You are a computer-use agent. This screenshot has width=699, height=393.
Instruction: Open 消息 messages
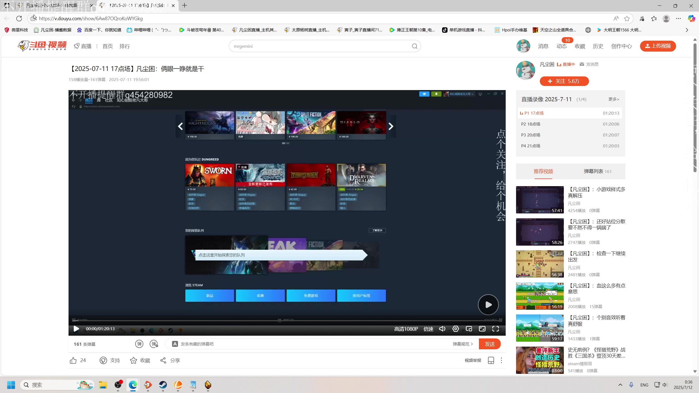(x=543, y=46)
